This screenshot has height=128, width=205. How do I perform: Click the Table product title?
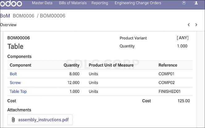point(15,46)
